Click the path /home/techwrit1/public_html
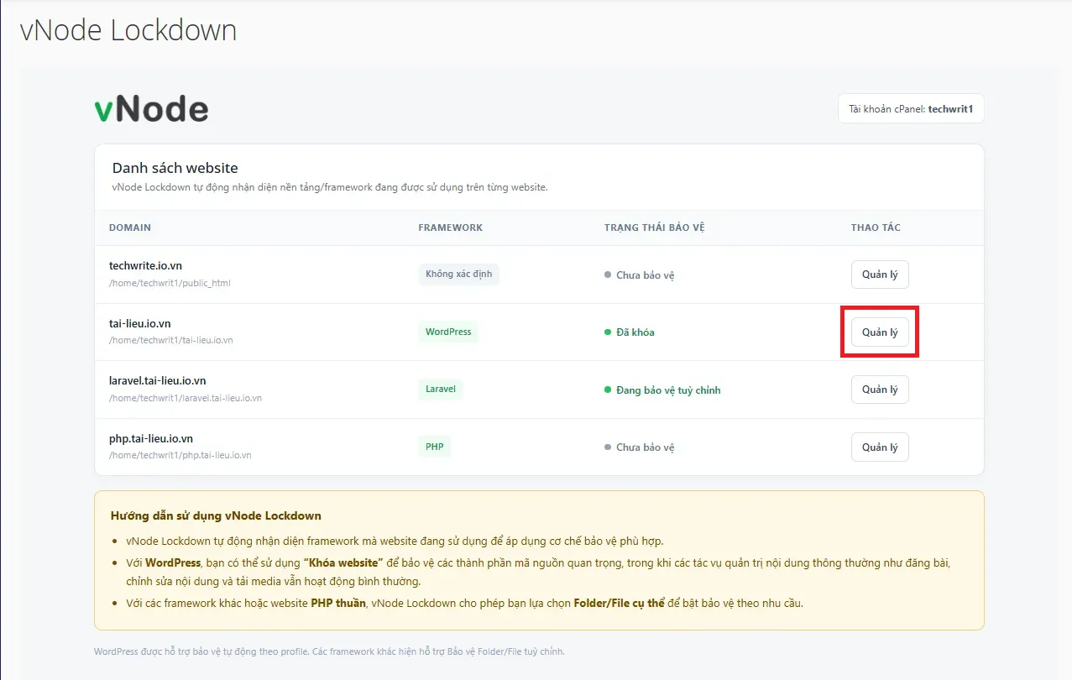1072x680 pixels. pos(170,283)
